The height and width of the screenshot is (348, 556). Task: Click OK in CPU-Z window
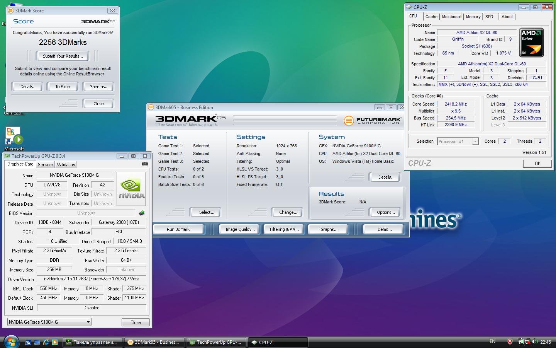coord(537,164)
